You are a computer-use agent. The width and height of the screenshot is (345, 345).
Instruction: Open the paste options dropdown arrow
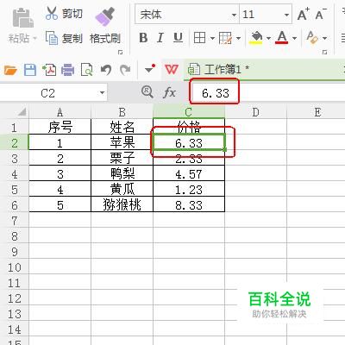tap(35, 38)
